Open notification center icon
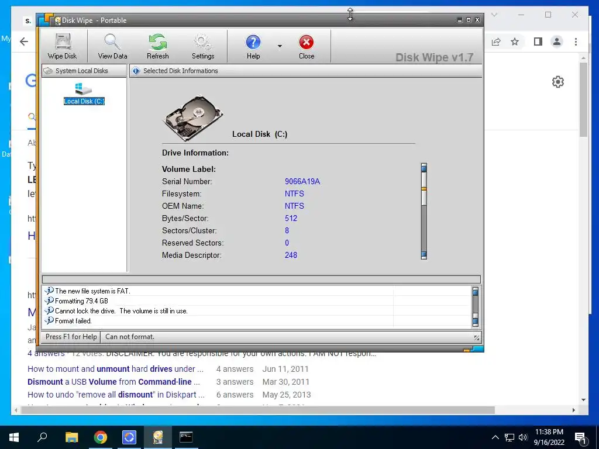 [580, 438]
